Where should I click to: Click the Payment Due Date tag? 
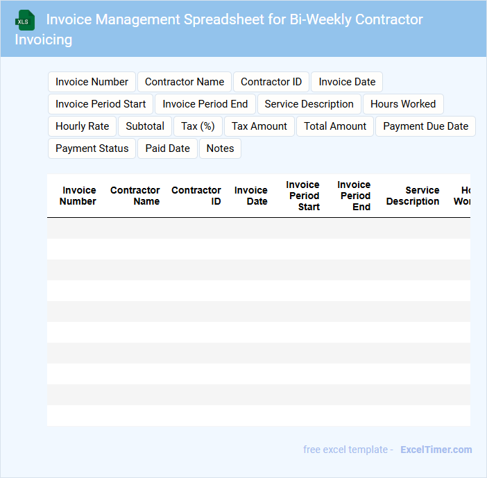[425, 126]
